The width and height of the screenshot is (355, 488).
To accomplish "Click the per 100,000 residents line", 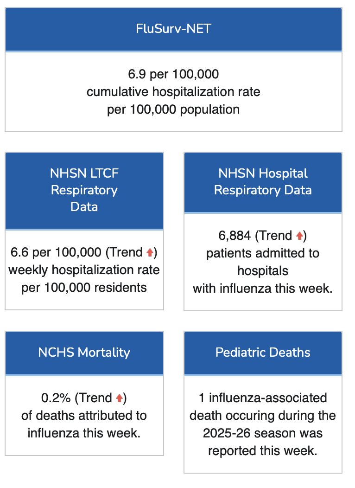I will click(84, 288).
